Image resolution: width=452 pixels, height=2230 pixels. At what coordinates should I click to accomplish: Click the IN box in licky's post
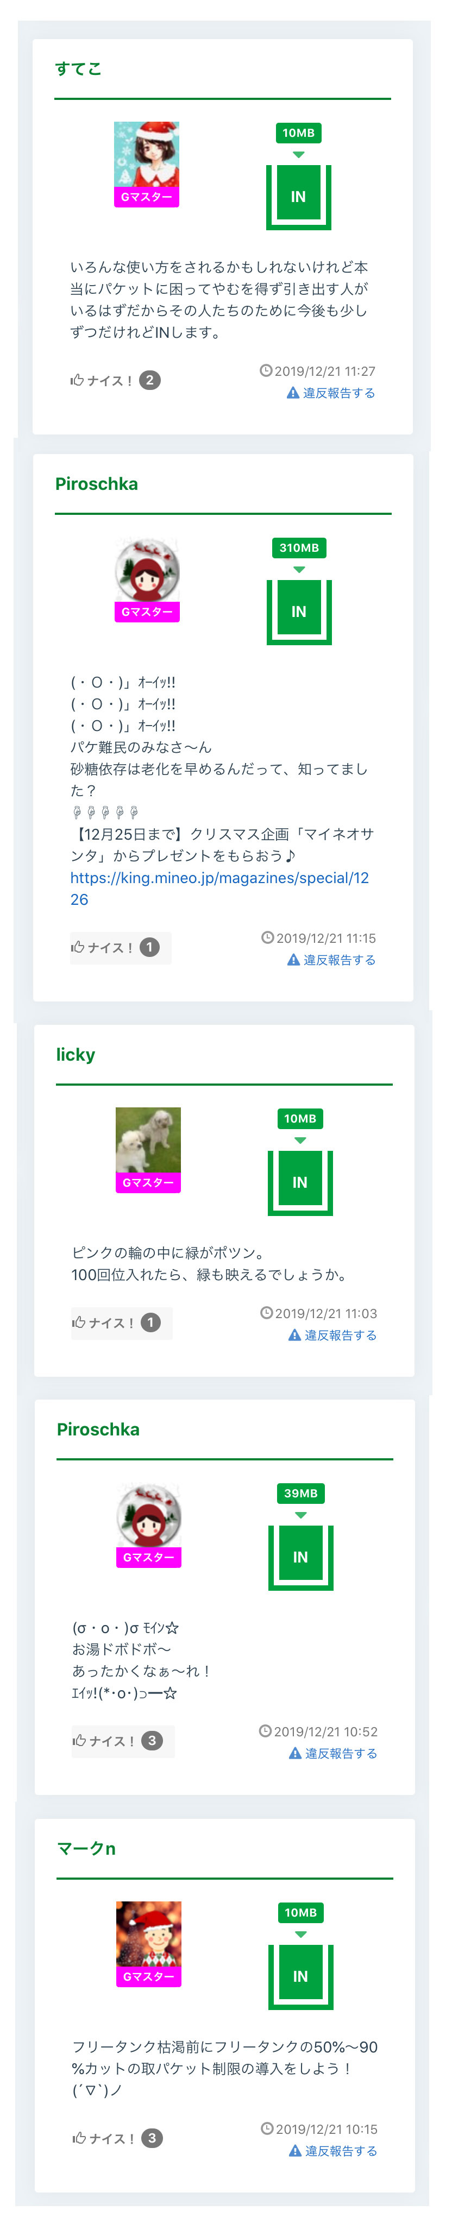[299, 1182]
